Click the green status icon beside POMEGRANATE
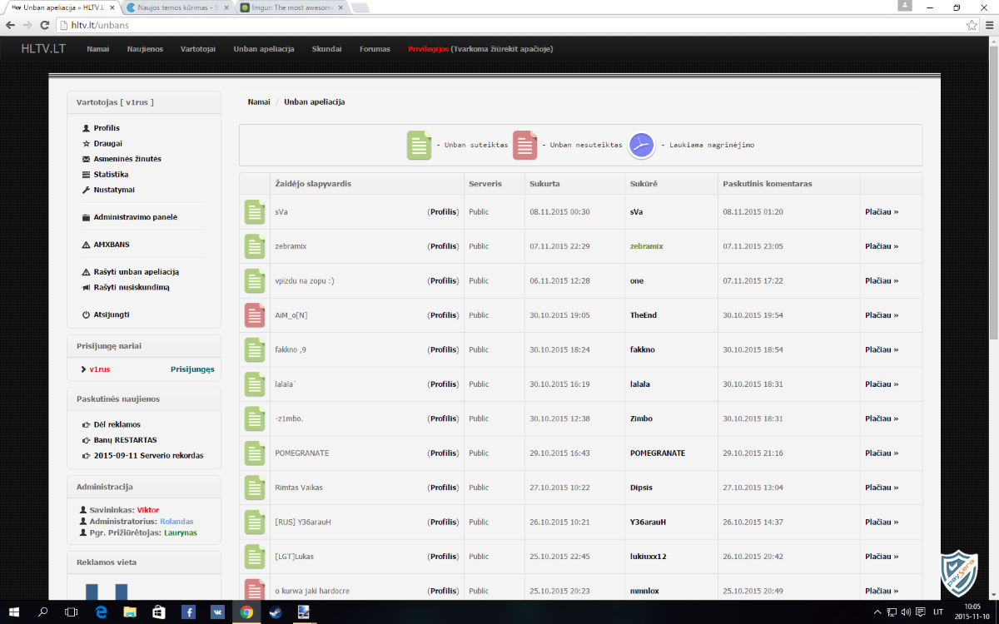 (x=254, y=453)
